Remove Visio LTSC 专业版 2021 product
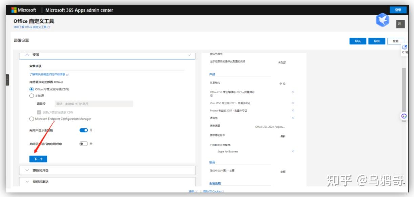Viewport: 414px width, 197px height. pyautogui.click(x=293, y=103)
